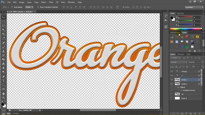Image resolution: width=205 pixels, height=115 pixels.
Task: Switch to the Paths tab
Action: pyautogui.click(x=188, y=54)
